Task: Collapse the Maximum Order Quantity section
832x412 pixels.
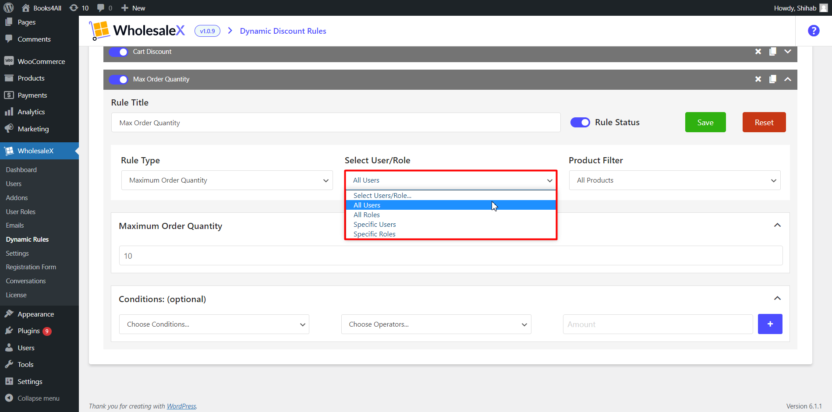Action: [777, 225]
